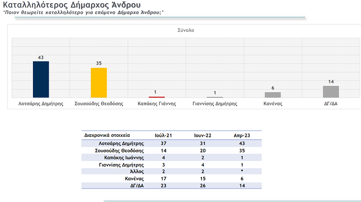This screenshot has height=202, width=361.
Task: Select the gray Κανένας bar in chart
Action: tap(273, 94)
